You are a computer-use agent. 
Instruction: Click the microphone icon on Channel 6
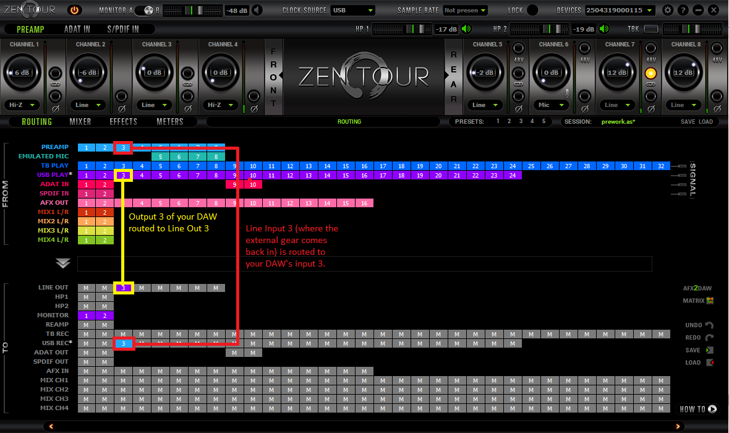click(x=567, y=93)
